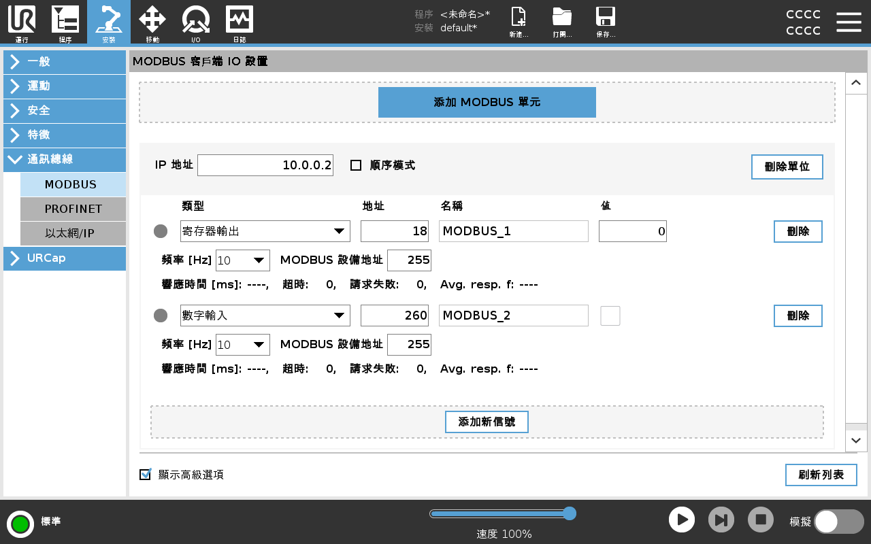The width and height of the screenshot is (871, 544).
Task: Expand the 一般 sidebar section
Action: (x=65, y=62)
